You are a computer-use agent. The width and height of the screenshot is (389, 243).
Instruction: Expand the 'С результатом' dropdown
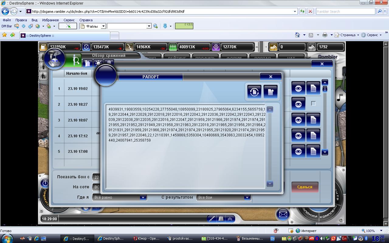point(247,197)
